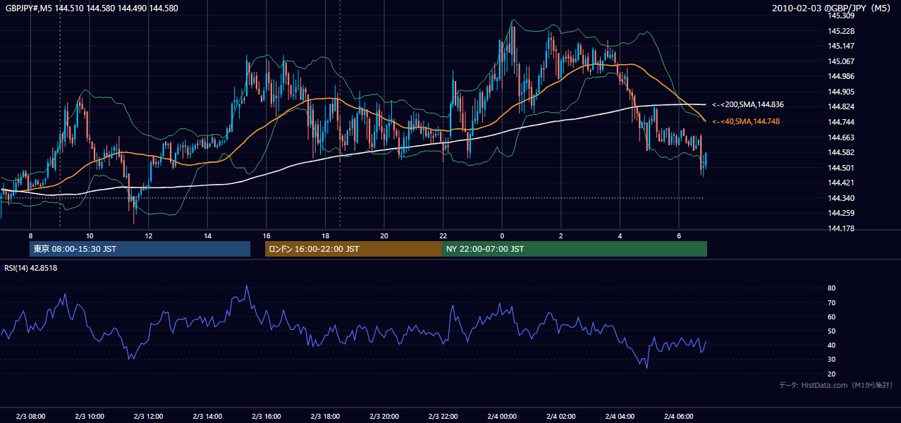Image resolution: width=901 pixels, height=423 pixels.
Task: Select the ロンドン 16:00-22:00 JST session bar
Action: click(353, 249)
